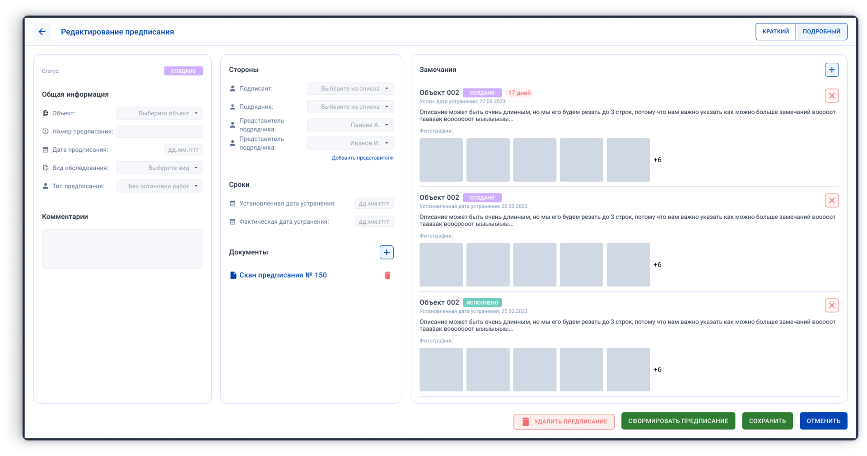Open the Объект dropdown list

coord(159,113)
